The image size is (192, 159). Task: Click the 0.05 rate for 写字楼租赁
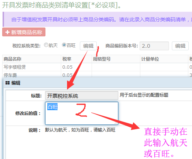point(67,67)
